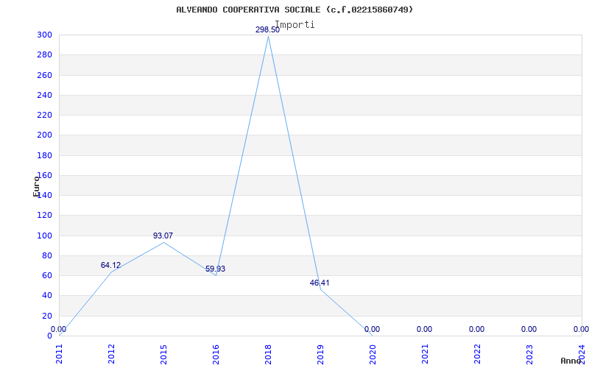Click the 60 y-axis tick label
This screenshot has width=589, height=368.
click(47, 275)
